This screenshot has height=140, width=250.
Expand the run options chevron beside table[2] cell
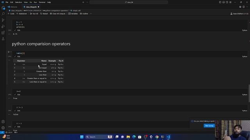pyautogui.click(x=11, y=52)
